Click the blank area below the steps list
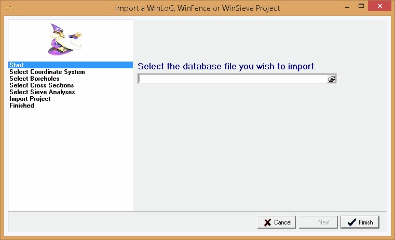 tap(71, 160)
